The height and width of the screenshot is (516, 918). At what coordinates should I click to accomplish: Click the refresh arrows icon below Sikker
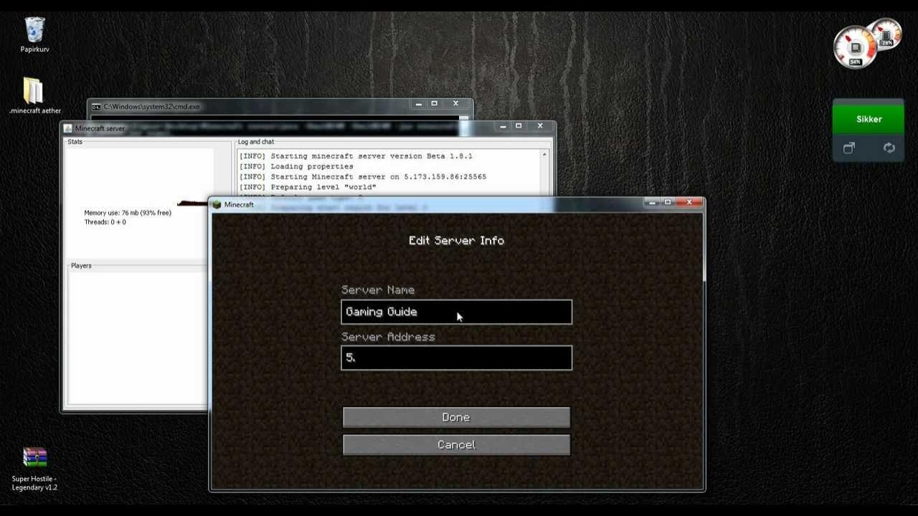click(x=889, y=148)
